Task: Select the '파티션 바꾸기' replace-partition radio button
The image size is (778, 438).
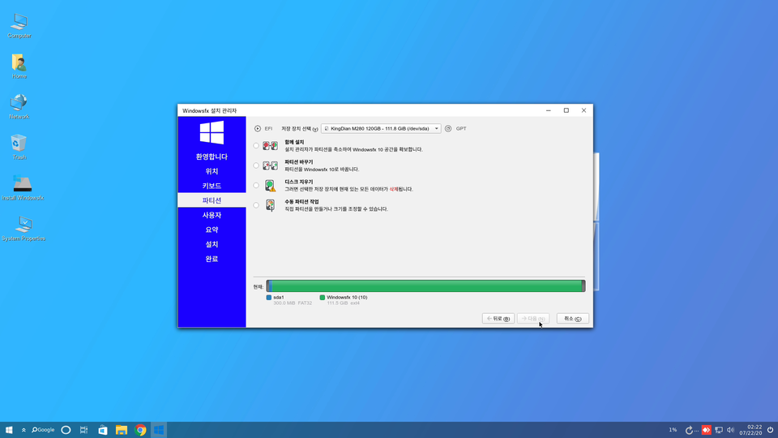Action: (x=256, y=165)
